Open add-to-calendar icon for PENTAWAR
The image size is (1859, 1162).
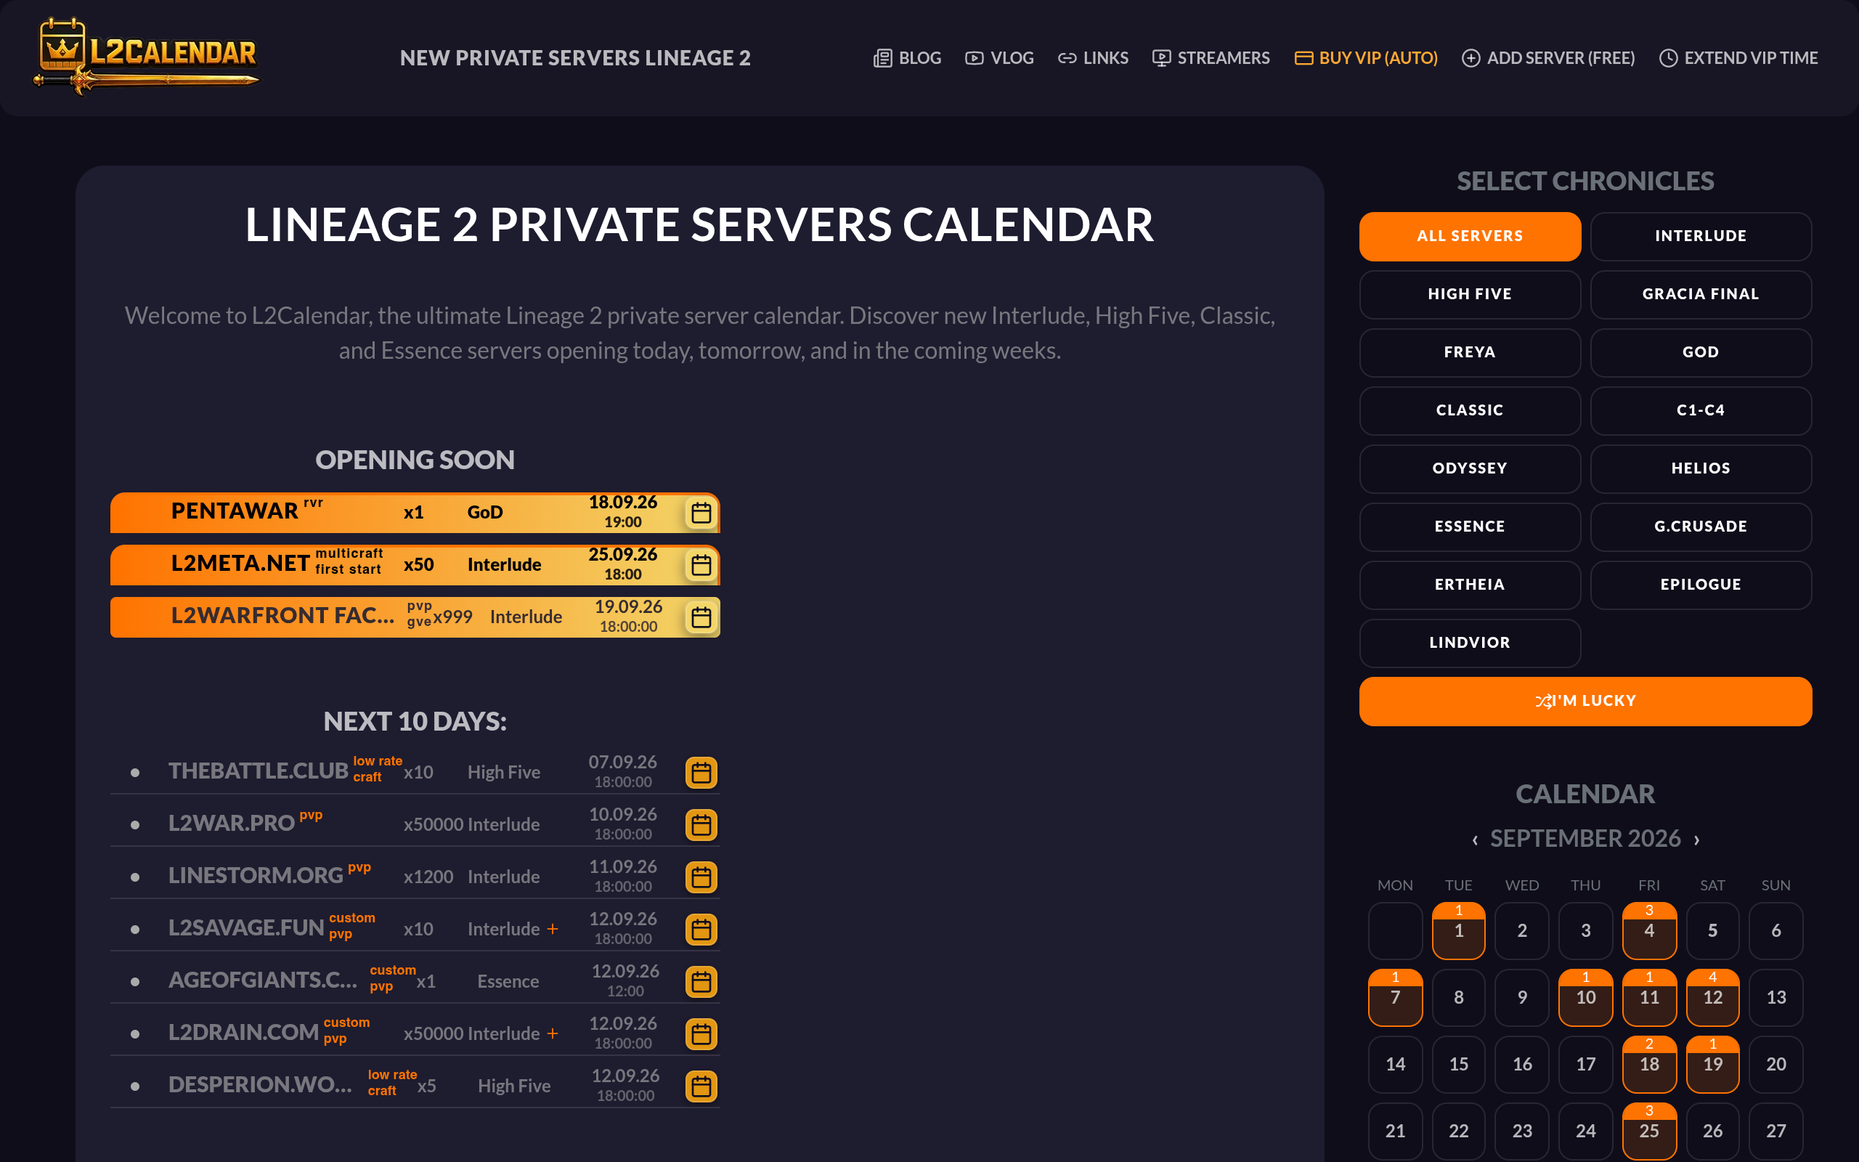pos(701,513)
